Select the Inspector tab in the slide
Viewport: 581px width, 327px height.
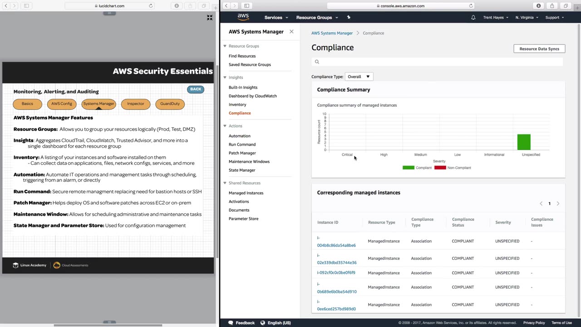pos(136,104)
